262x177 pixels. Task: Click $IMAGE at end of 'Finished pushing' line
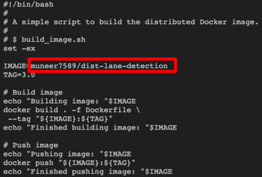pyautogui.click(x=159, y=171)
